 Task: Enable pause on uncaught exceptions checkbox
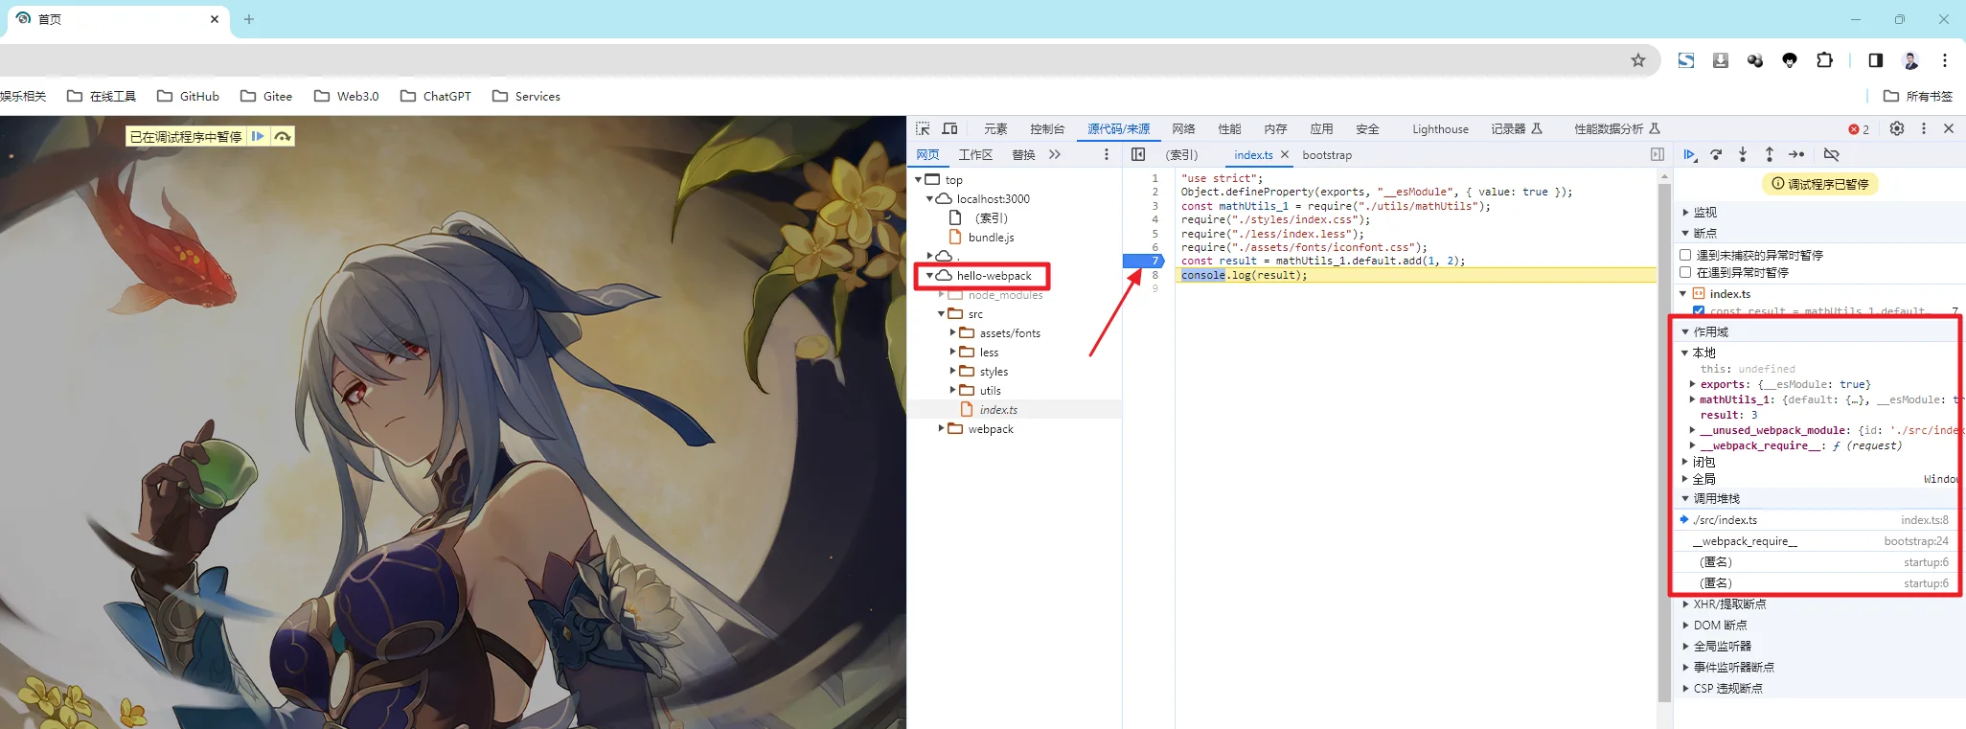coord(1685,255)
